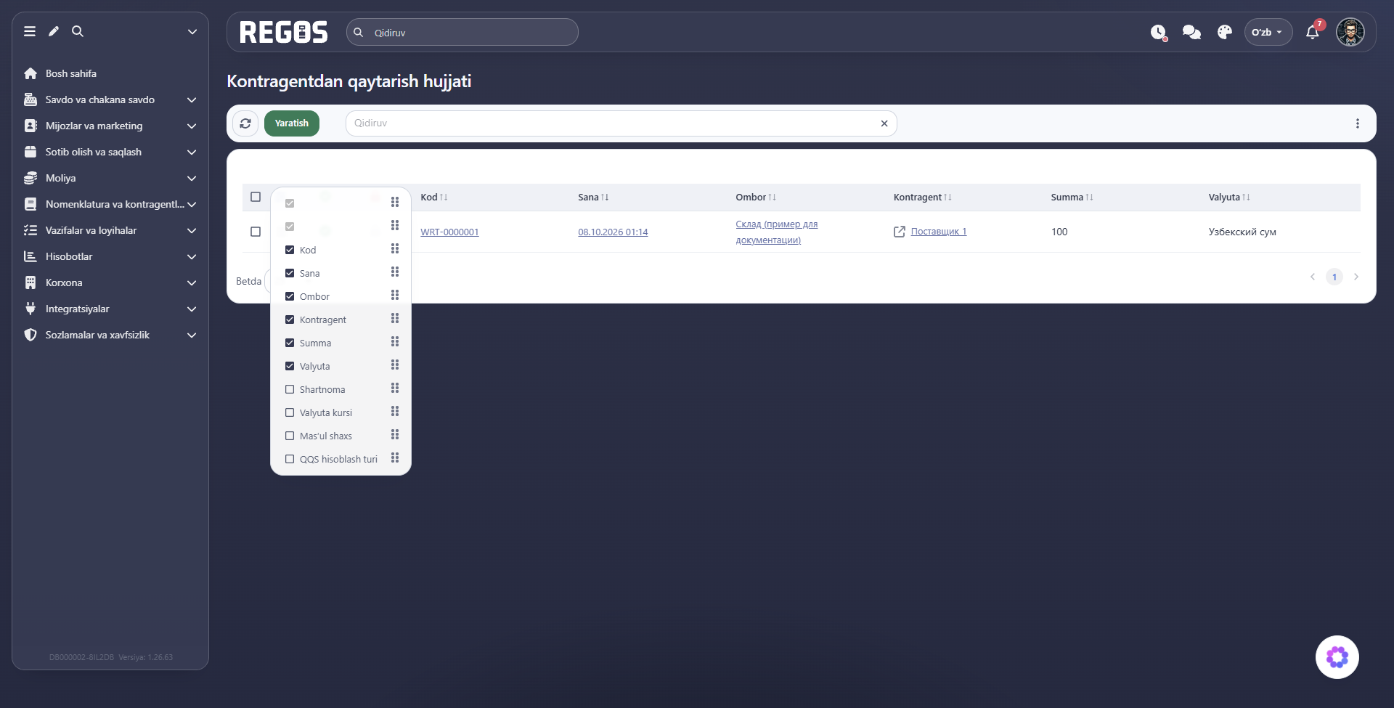Grab the drag handle for Kod column

(x=395, y=249)
